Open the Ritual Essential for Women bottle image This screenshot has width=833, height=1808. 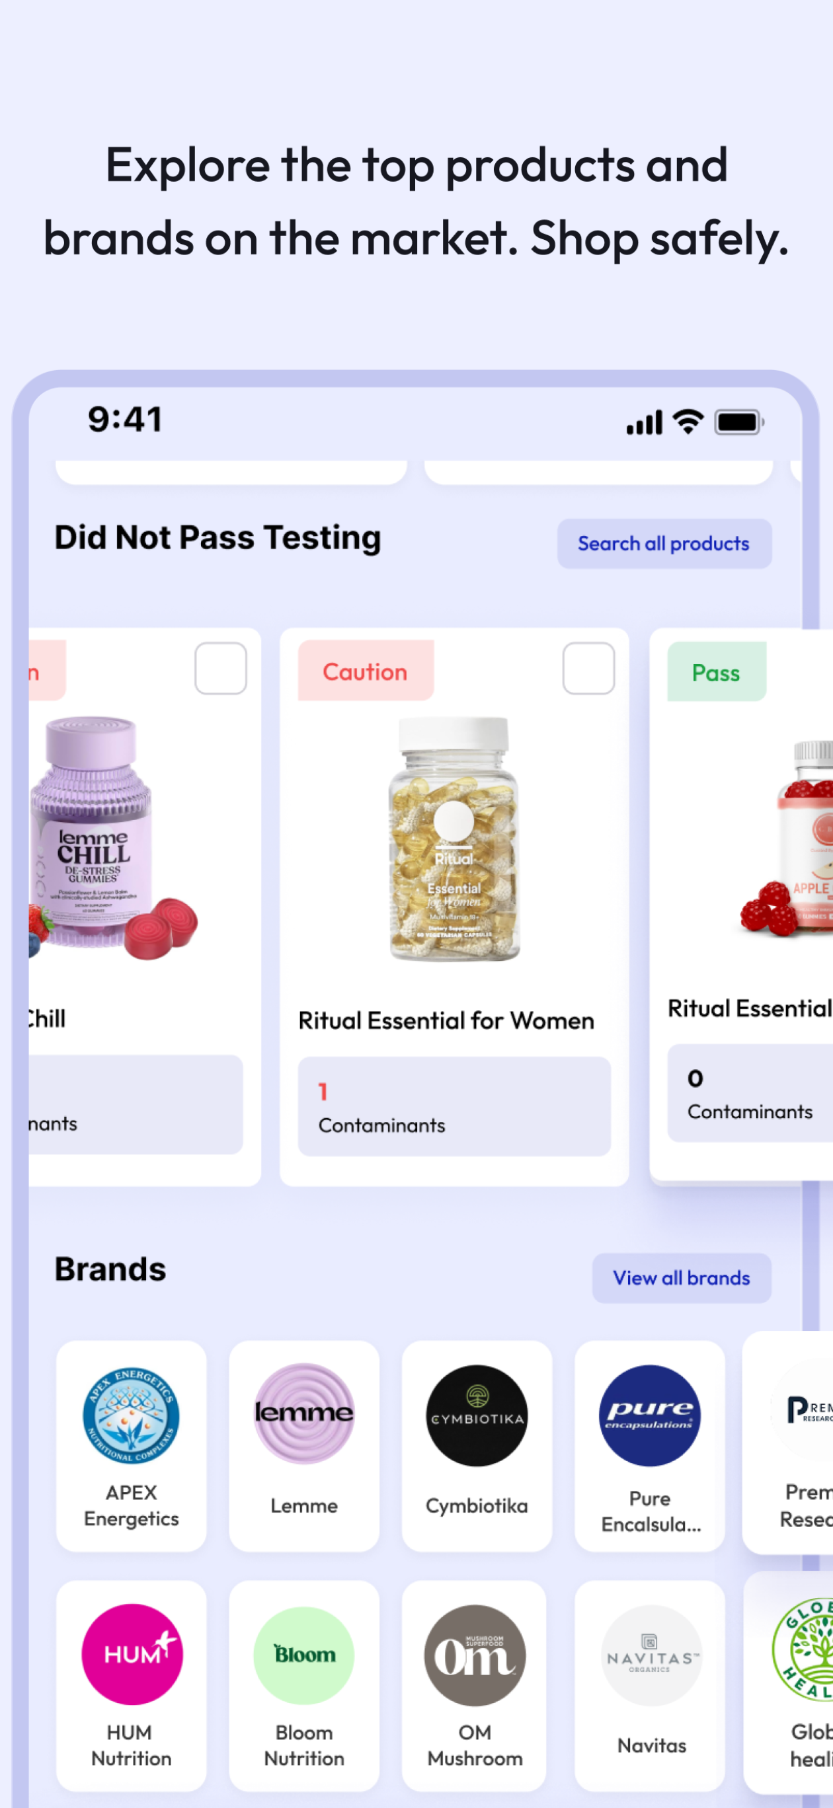coord(454,839)
